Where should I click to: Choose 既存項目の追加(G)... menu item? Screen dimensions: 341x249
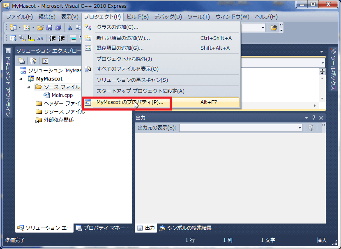coord(161,48)
